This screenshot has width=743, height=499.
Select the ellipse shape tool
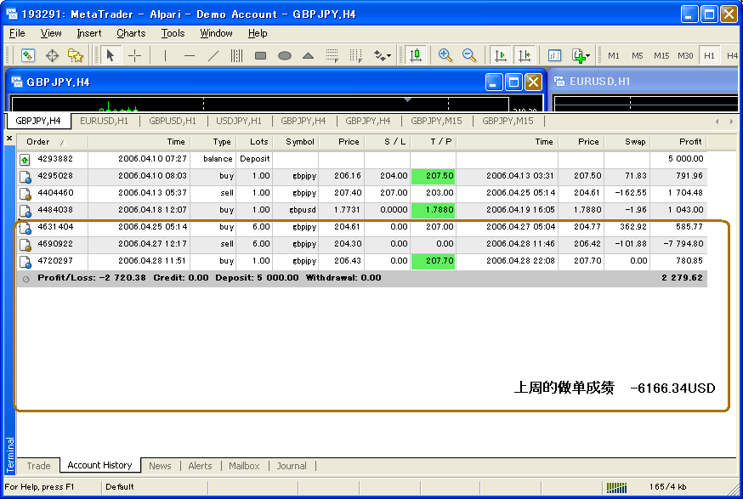click(x=284, y=55)
